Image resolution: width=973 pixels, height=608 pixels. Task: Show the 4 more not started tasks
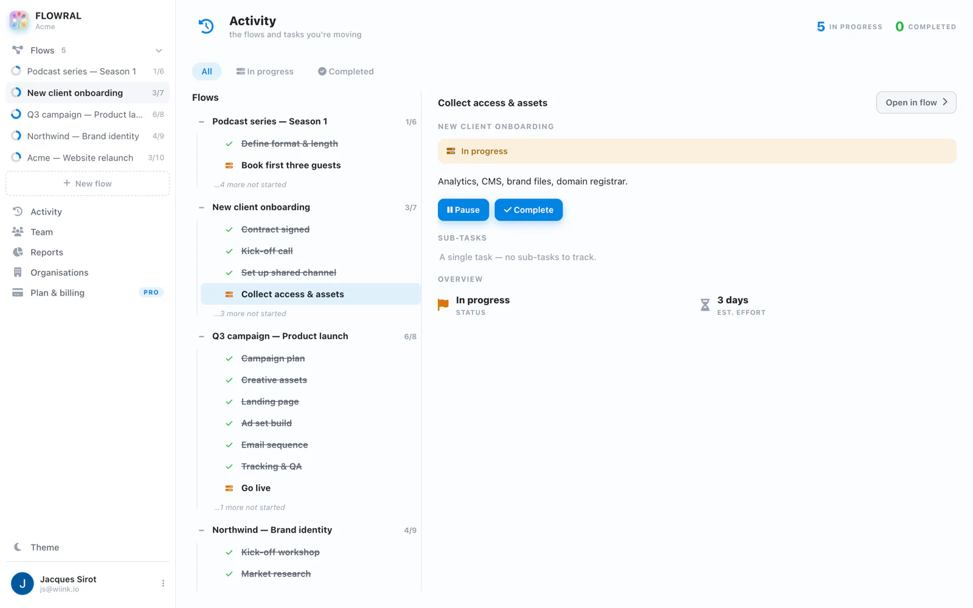point(250,185)
